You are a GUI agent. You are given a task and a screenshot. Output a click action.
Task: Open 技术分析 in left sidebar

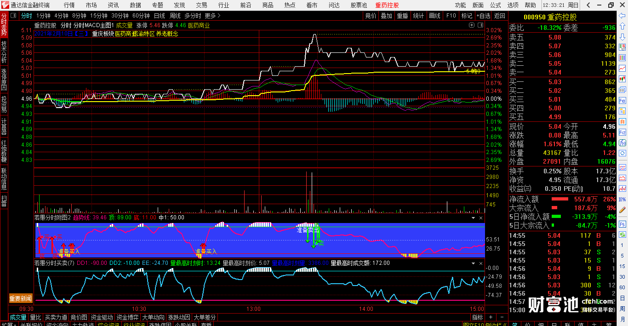(4, 52)
